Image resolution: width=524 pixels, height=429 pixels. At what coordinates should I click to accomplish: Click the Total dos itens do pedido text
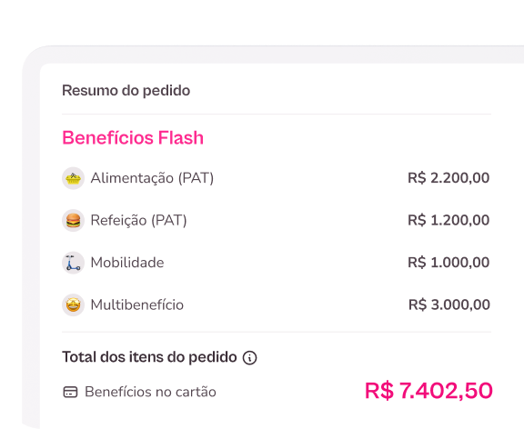[149, 357]
